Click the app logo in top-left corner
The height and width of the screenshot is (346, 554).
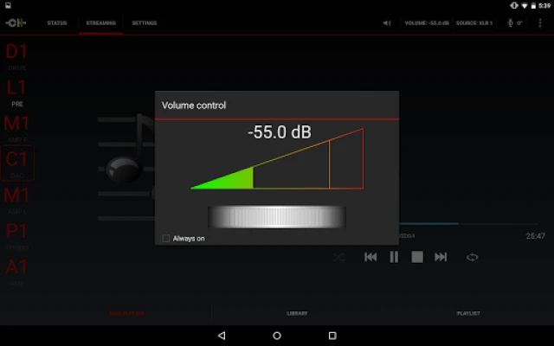16,22
